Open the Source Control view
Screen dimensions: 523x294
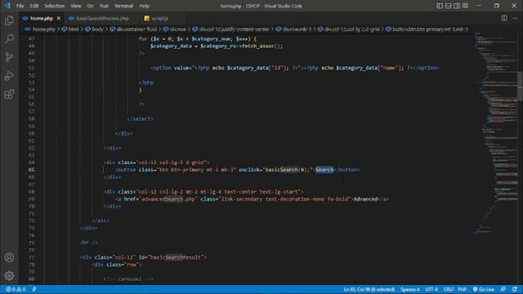click(x=9, y=57)
